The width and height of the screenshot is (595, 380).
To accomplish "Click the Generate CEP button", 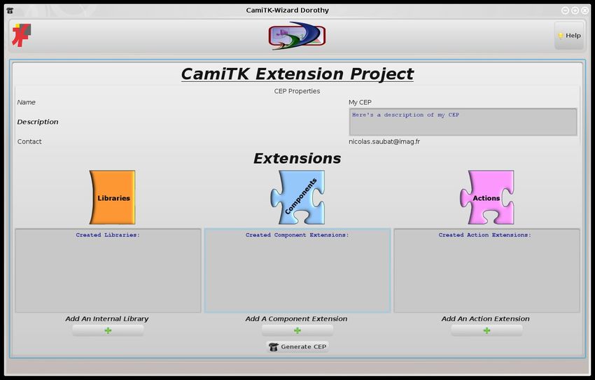I will (x=297, y=346).
